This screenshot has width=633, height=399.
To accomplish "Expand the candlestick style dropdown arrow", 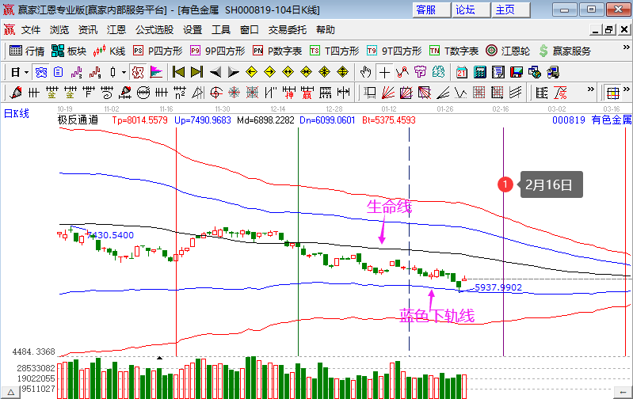I will click(124, 73).
